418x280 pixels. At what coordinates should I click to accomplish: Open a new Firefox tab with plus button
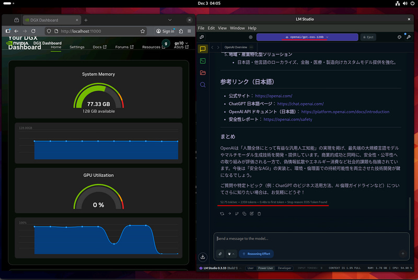click(86, 20)
